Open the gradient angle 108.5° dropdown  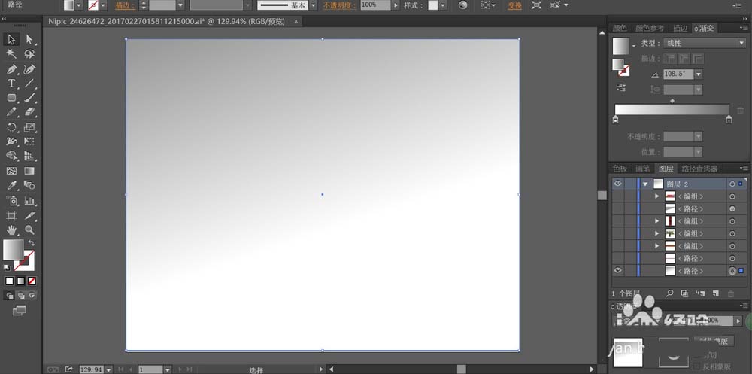(x=699, y=74)
